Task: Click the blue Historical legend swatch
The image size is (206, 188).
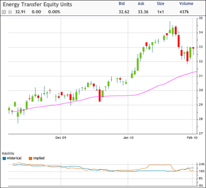Action: tap(4, 158)
